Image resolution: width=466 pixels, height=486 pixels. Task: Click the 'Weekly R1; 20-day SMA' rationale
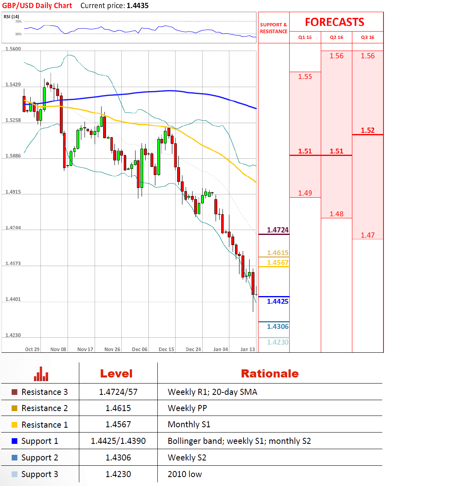point(212,392)
